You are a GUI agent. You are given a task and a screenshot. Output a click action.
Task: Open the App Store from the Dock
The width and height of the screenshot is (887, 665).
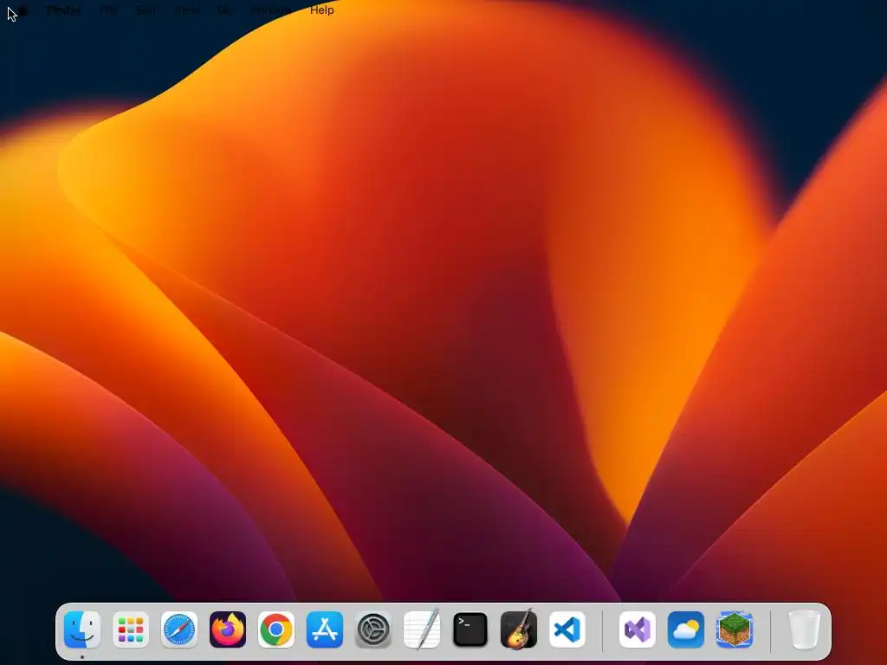click(x=325, y=629)
